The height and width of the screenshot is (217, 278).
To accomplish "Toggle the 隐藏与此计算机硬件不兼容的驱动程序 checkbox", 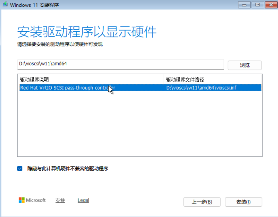I will point(20,169).
